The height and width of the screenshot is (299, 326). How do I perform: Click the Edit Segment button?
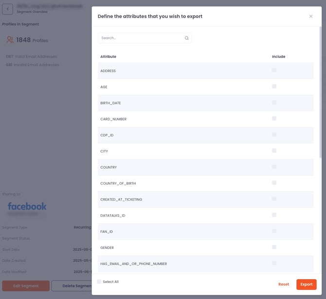(x=26, y=286)
